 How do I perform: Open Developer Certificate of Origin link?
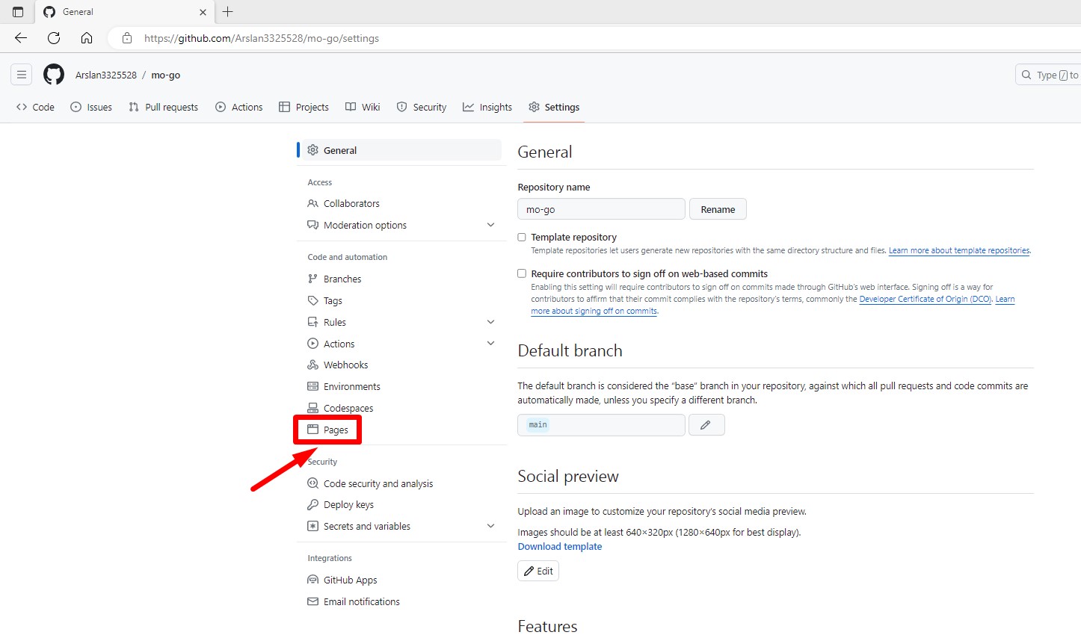tap(926, 299)
